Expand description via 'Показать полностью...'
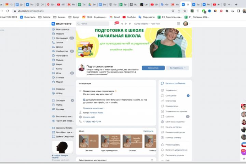The height and width of the screenshot is (164, 246). coord(94,108)
